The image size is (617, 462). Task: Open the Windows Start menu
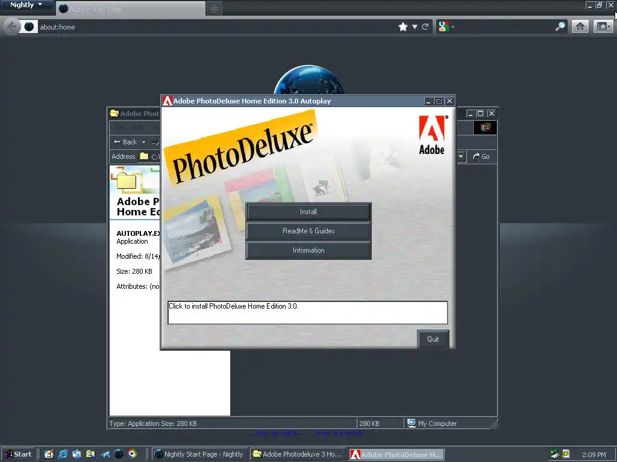click(17, 454)
